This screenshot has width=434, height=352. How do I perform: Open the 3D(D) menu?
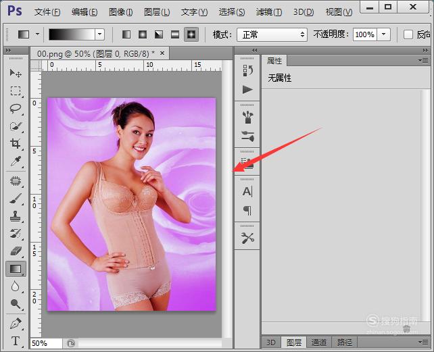click(304, 12)
